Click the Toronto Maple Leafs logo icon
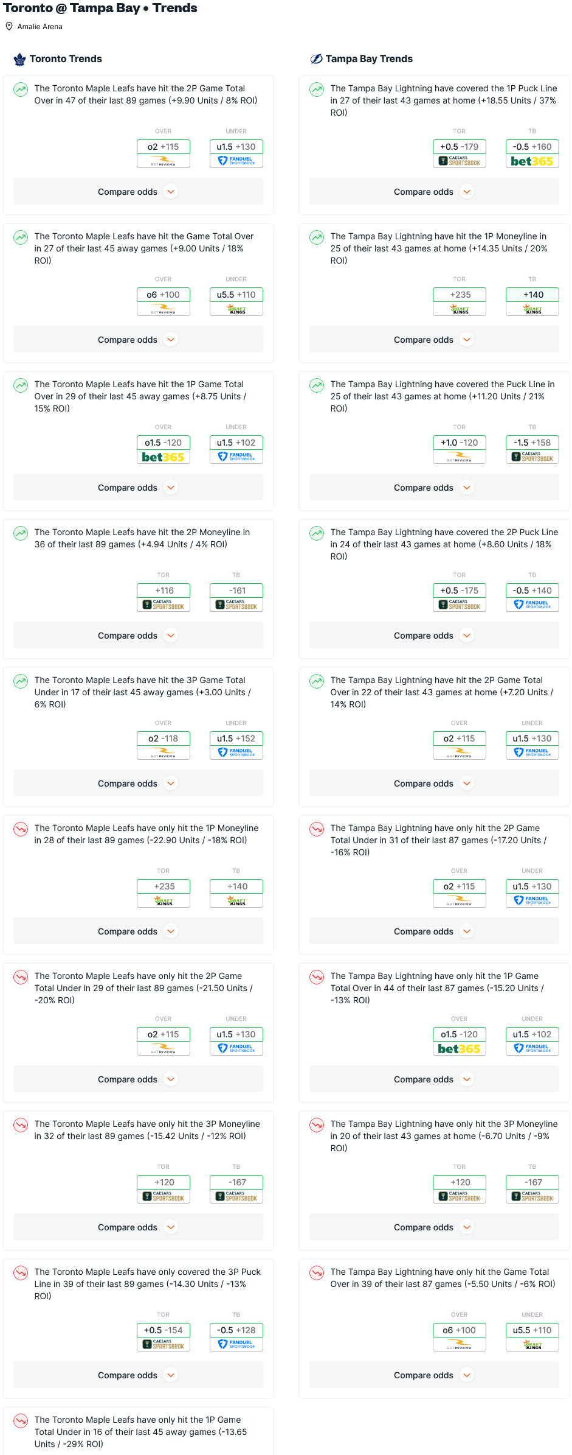The width and height of the screenshot is (572, 1455). pos(19,59)
